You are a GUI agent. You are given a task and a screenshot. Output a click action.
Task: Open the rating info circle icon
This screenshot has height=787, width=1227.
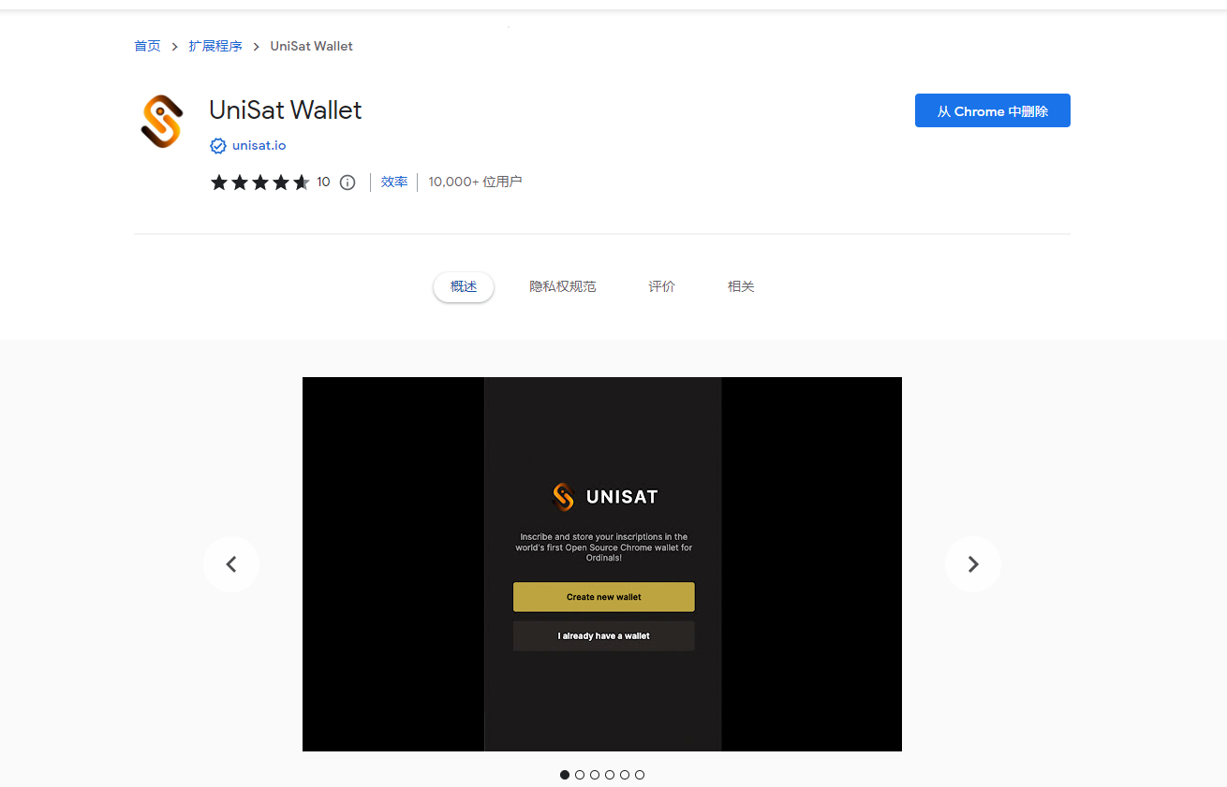coord(347,182)
